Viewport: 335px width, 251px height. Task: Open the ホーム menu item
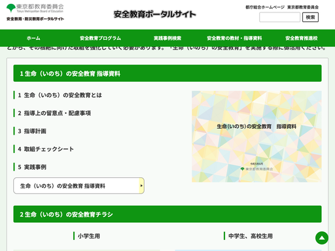pos(33,38)
